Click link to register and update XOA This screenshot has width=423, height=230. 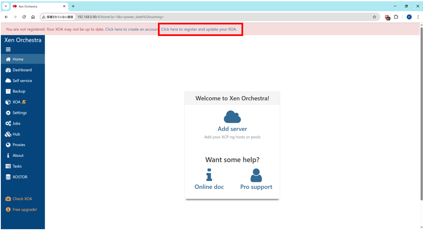(199, 29)
